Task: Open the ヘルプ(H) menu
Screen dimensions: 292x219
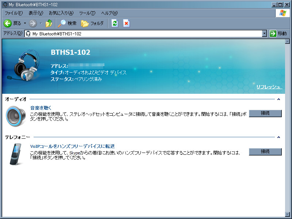Action: [x=109, y=13]
